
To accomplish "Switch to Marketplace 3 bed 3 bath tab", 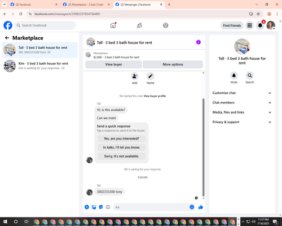I will click(86, 5).
